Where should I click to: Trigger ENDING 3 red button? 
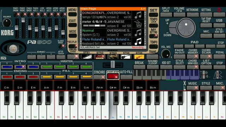(x=33, y=77)
